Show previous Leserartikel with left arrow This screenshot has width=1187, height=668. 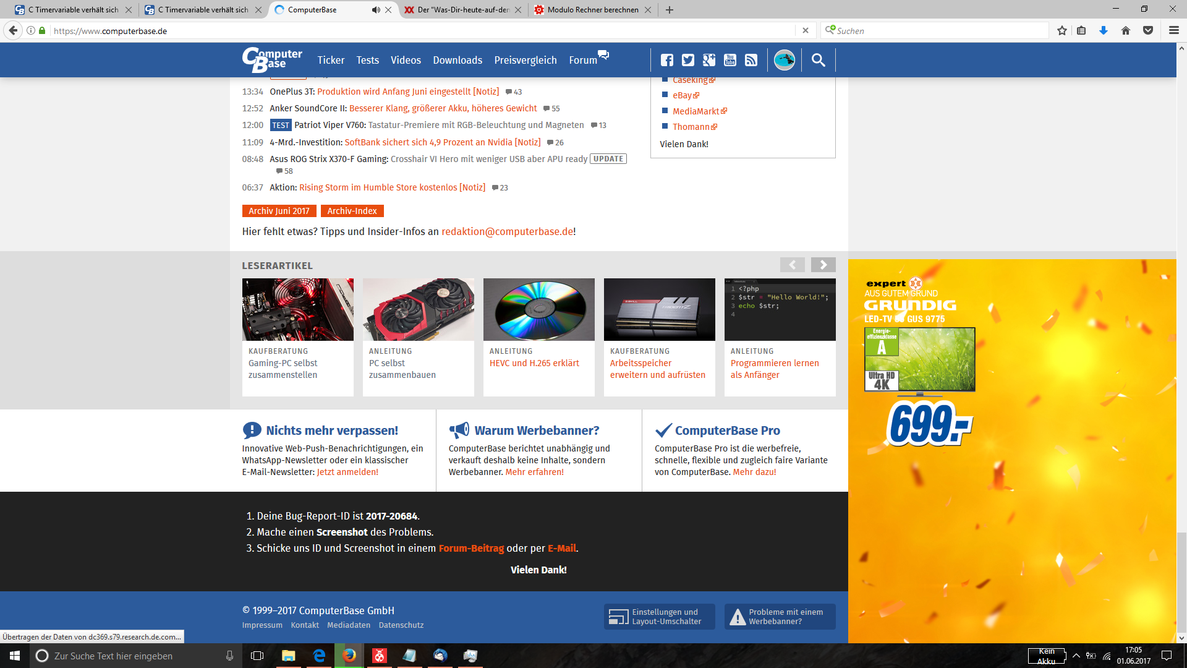pos(792,265)
